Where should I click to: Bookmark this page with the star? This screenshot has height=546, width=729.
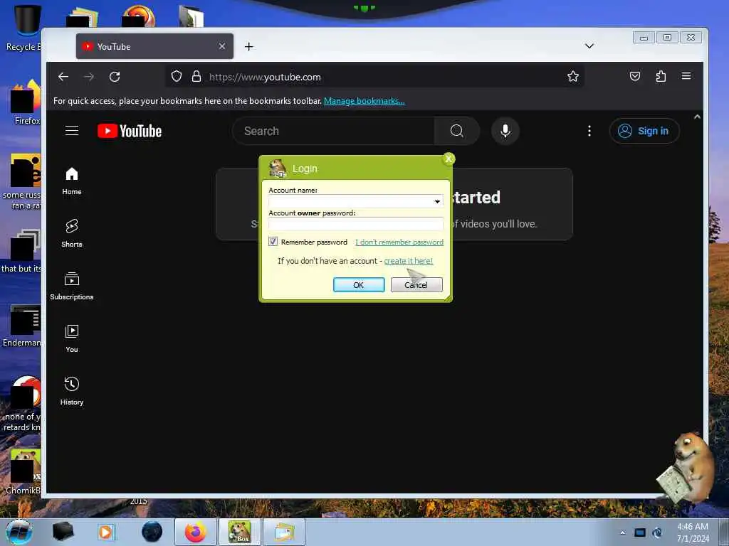[573, 77]
